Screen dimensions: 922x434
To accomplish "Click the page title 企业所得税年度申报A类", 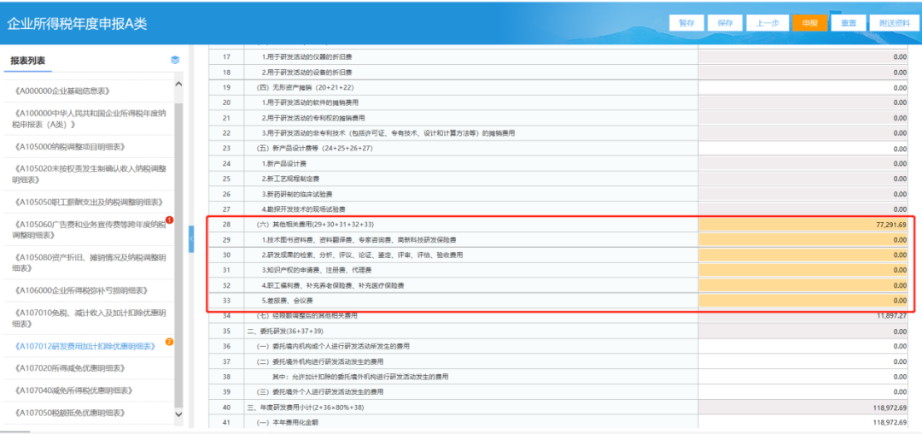I will 77,24.
